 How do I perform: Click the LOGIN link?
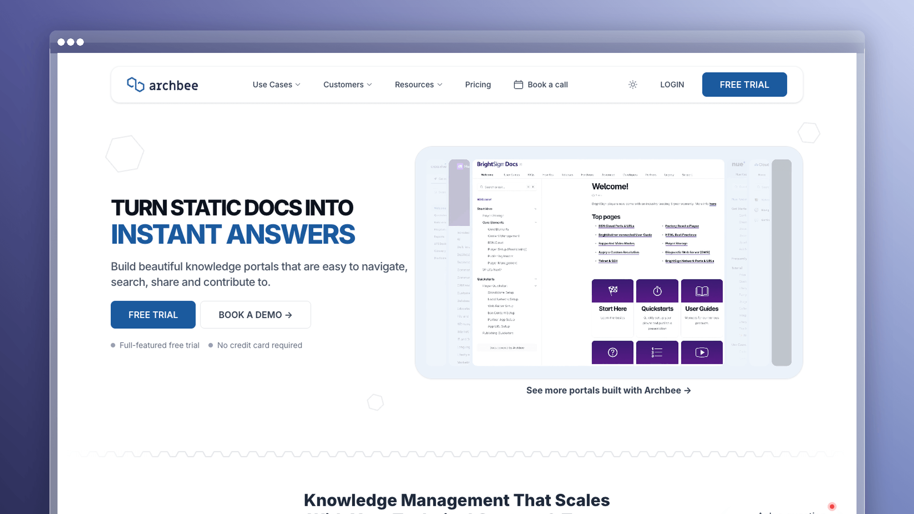[x=672, y=85]
